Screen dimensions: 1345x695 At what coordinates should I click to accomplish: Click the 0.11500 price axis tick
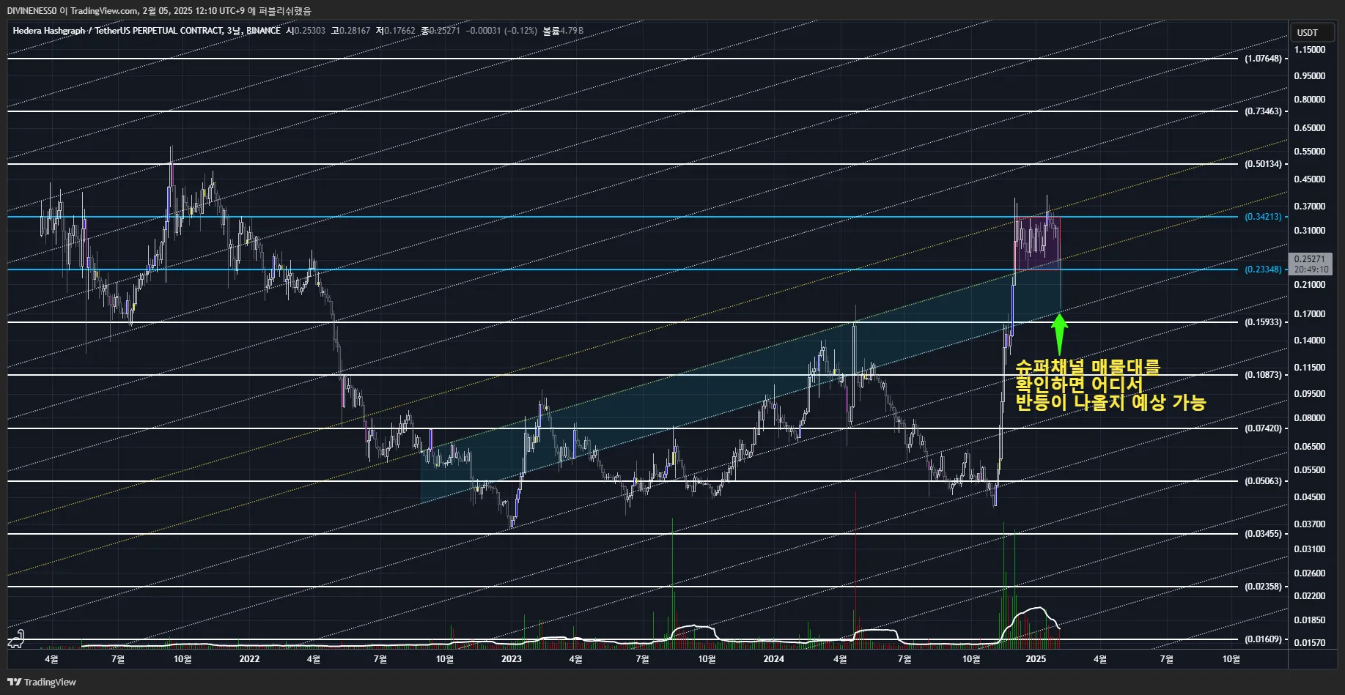(1310, 368)
